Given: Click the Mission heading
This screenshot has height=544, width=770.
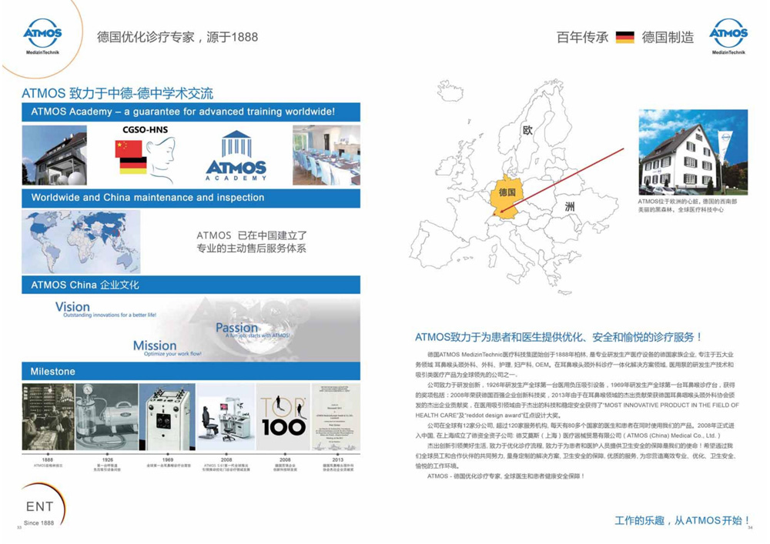Looking at the screenshot, I should [155, 345].
